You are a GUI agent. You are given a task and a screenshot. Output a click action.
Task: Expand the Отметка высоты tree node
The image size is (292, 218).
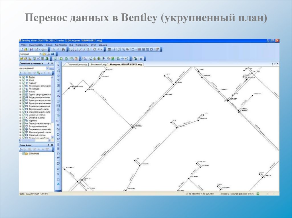pyautogui.click(x=21, y=118)
